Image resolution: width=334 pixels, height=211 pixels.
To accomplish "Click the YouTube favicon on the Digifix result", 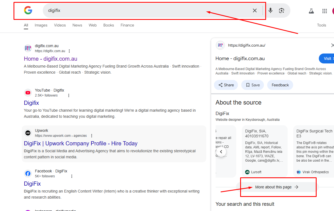I will 28,93.
